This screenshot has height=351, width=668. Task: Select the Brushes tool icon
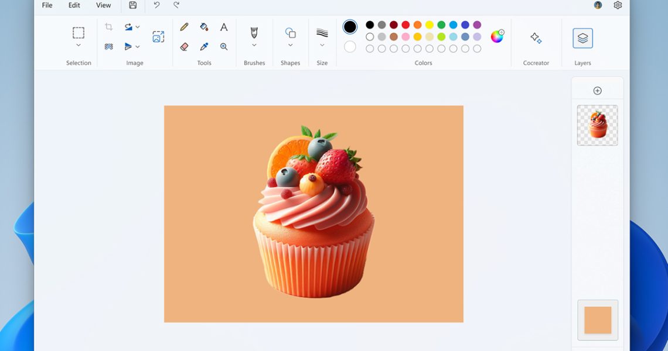[254, 33]
